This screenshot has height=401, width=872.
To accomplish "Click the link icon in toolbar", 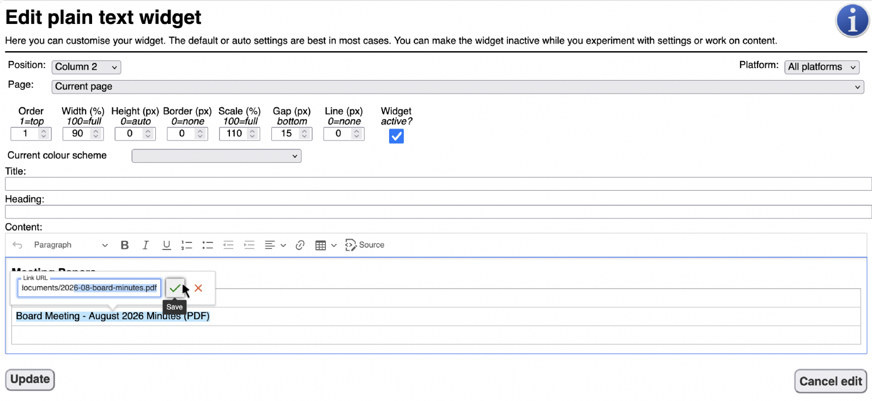I will click(x=300, y=245).
